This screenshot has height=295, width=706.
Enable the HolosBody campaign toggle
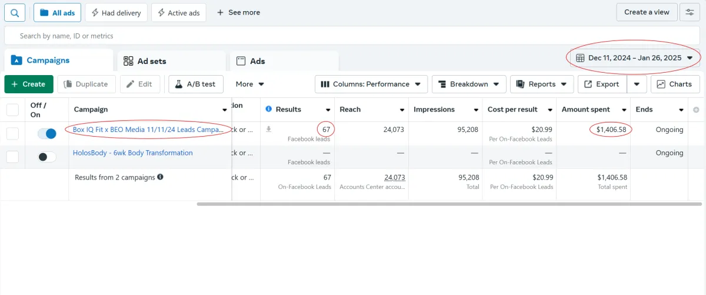47,157
